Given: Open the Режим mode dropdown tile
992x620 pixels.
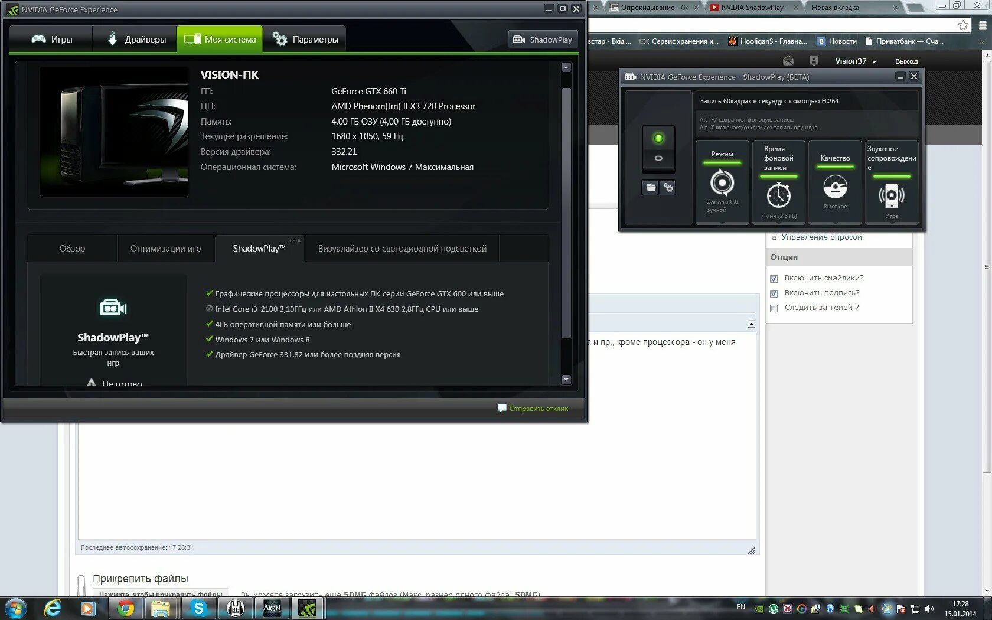Looking at the screenshot, I should pyautogui.click(x=722, y=182).
